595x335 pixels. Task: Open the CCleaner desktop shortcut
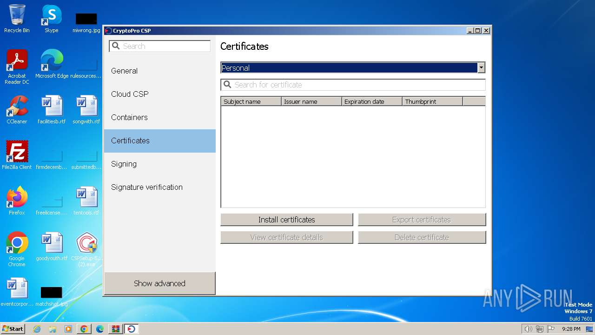[x=17, y=110]
